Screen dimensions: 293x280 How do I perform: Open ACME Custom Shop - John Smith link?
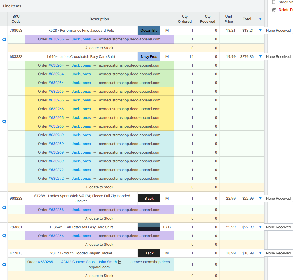[89, 262]
